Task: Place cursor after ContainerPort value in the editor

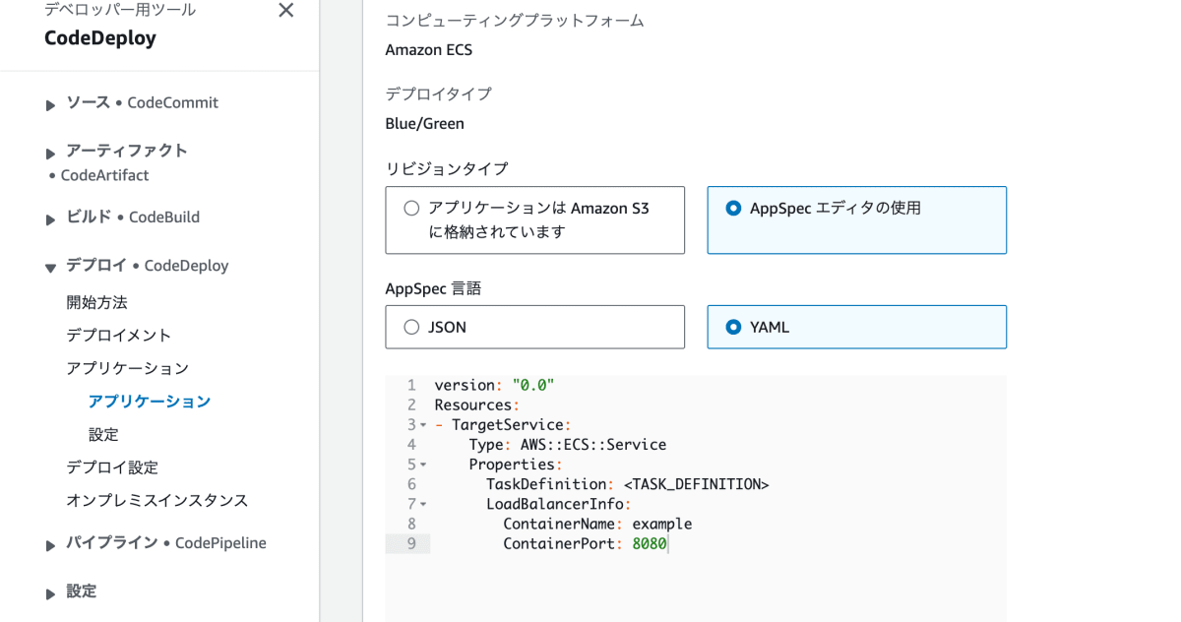Action: tap(668, 542)
